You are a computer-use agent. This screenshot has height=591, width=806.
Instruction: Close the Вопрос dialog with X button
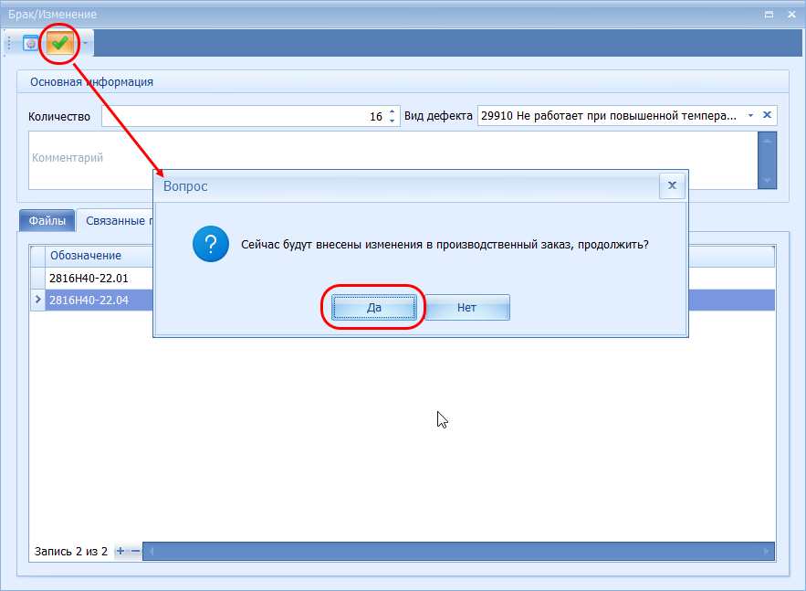[x=672, y=185]
